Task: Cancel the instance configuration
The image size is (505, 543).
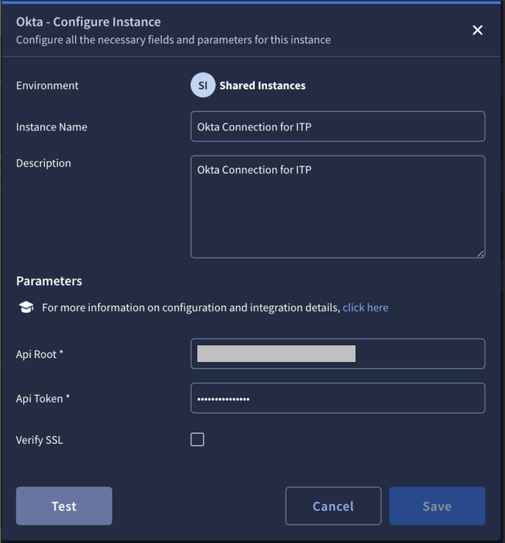Action: [333, 506]
